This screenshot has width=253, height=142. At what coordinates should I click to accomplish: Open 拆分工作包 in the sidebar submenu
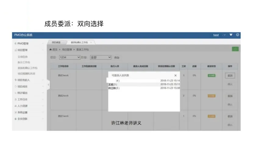24,62
